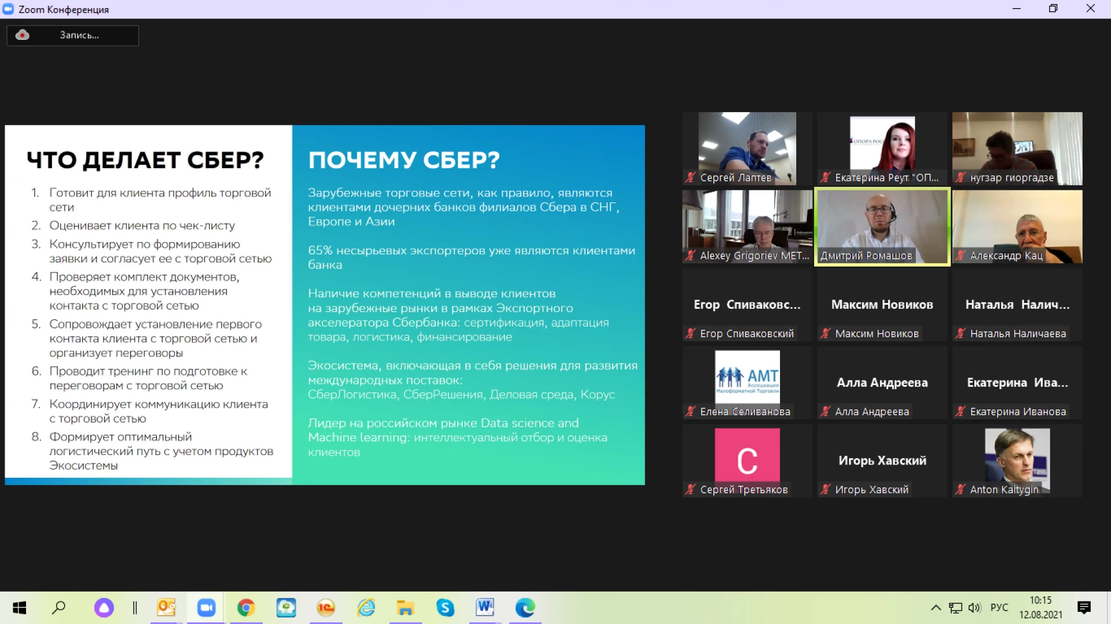
Task: Select Александр Кац video tile
Action: 1017,227
